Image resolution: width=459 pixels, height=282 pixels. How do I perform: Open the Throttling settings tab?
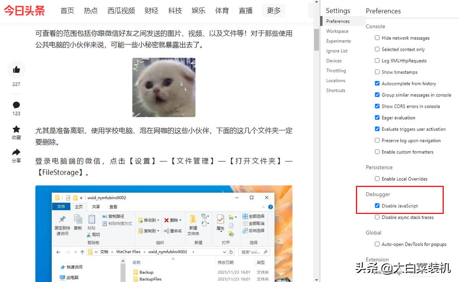pos(336,71)
